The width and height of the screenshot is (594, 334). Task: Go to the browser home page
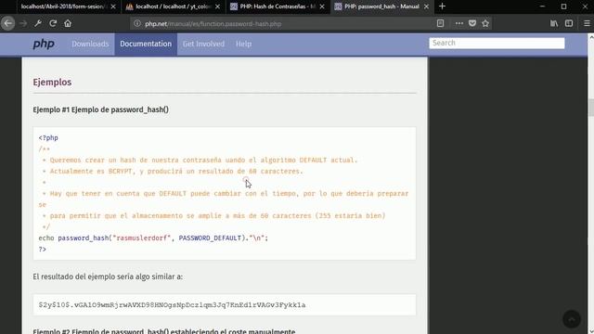click(68, 23)
